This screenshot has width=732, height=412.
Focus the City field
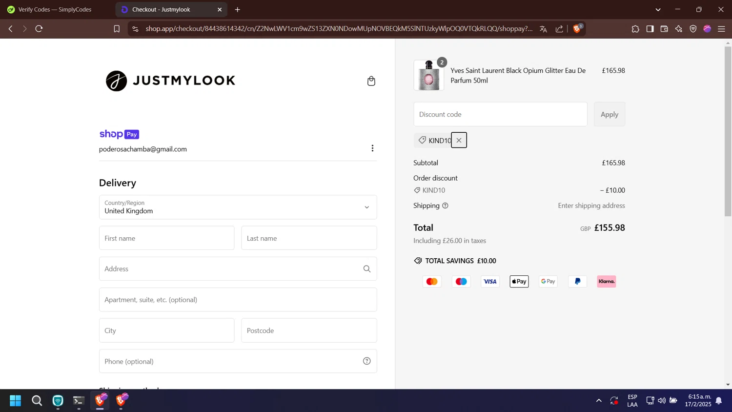pos(167,330)
